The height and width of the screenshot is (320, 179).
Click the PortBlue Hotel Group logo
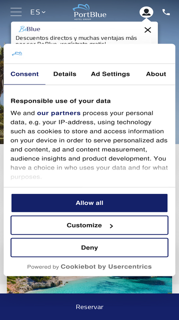pos(90,12)
